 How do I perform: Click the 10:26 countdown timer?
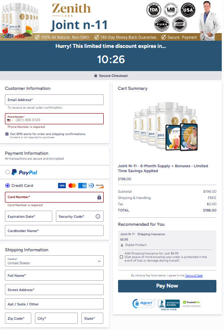[111, 59]
